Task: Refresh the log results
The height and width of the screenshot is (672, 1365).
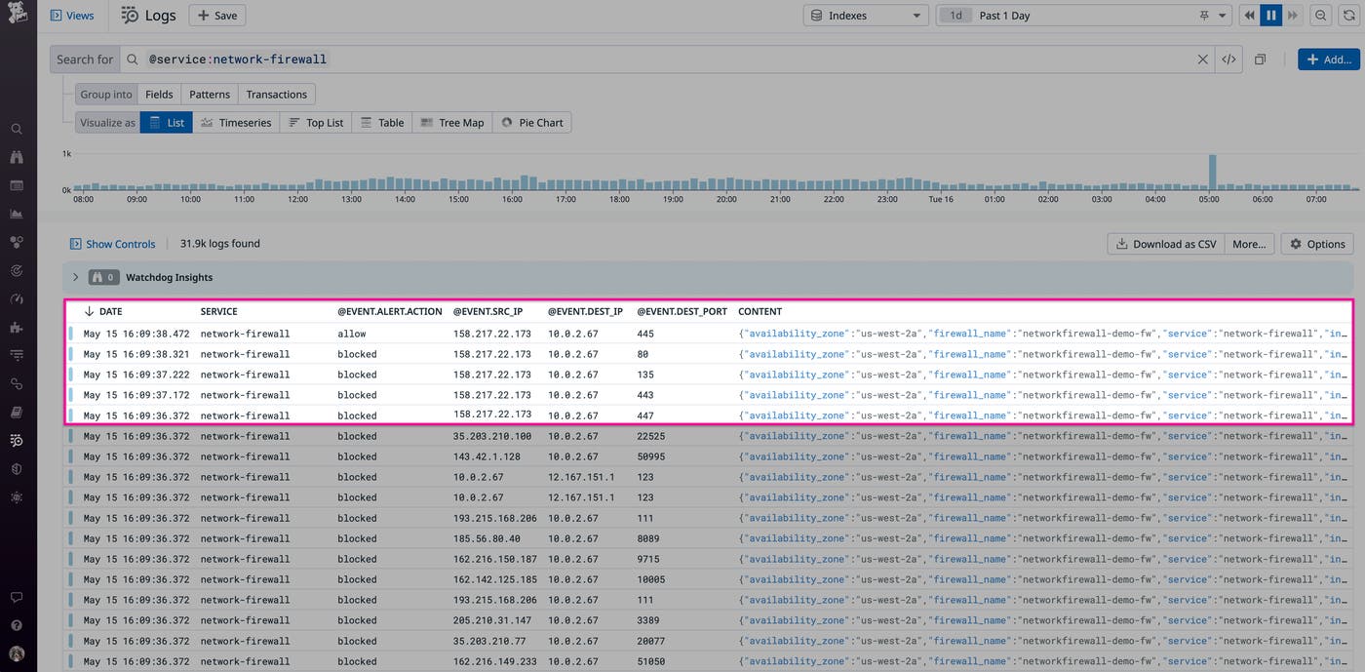Action: point(1348,16)
